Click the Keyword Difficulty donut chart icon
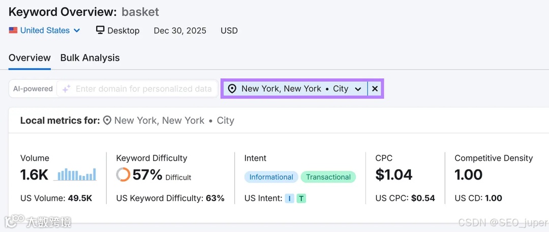549x232 pixels. tap(123, 175)
